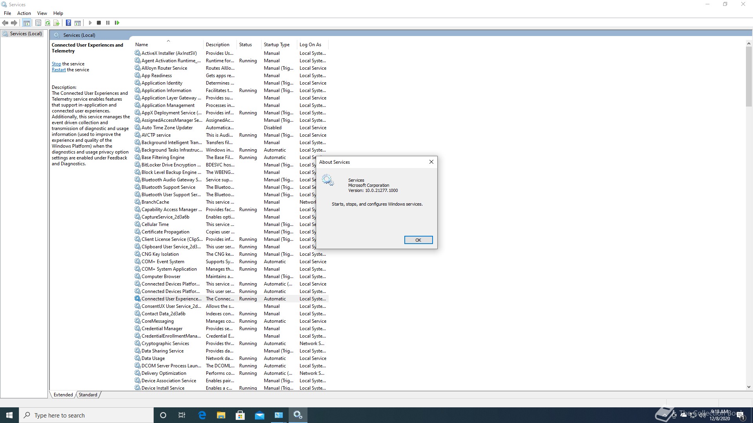Image resolution: width=753 pixels, height=423 pixels.
Task: Open Microsoft Store from the taskbar
Action: click(x=240, y=415)
